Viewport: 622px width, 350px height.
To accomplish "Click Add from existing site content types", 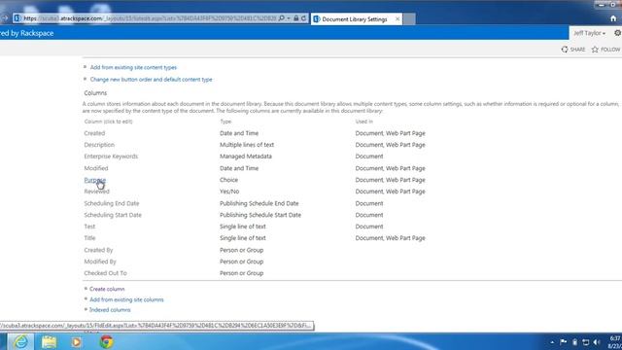I will point(133,67).
